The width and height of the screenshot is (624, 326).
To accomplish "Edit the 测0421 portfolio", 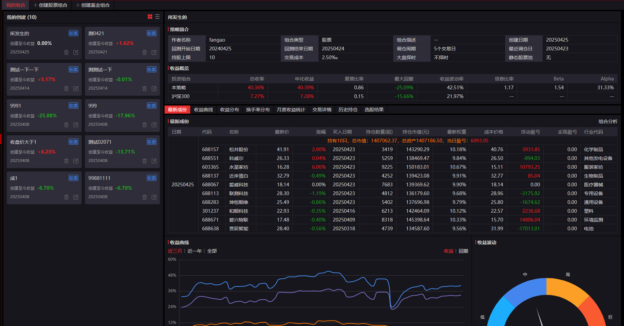I will pos(154,52).
